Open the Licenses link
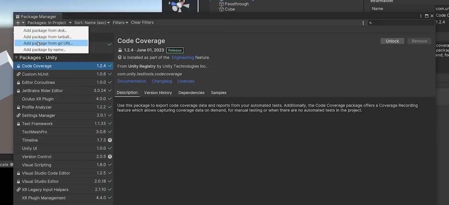 coord(186,81)
